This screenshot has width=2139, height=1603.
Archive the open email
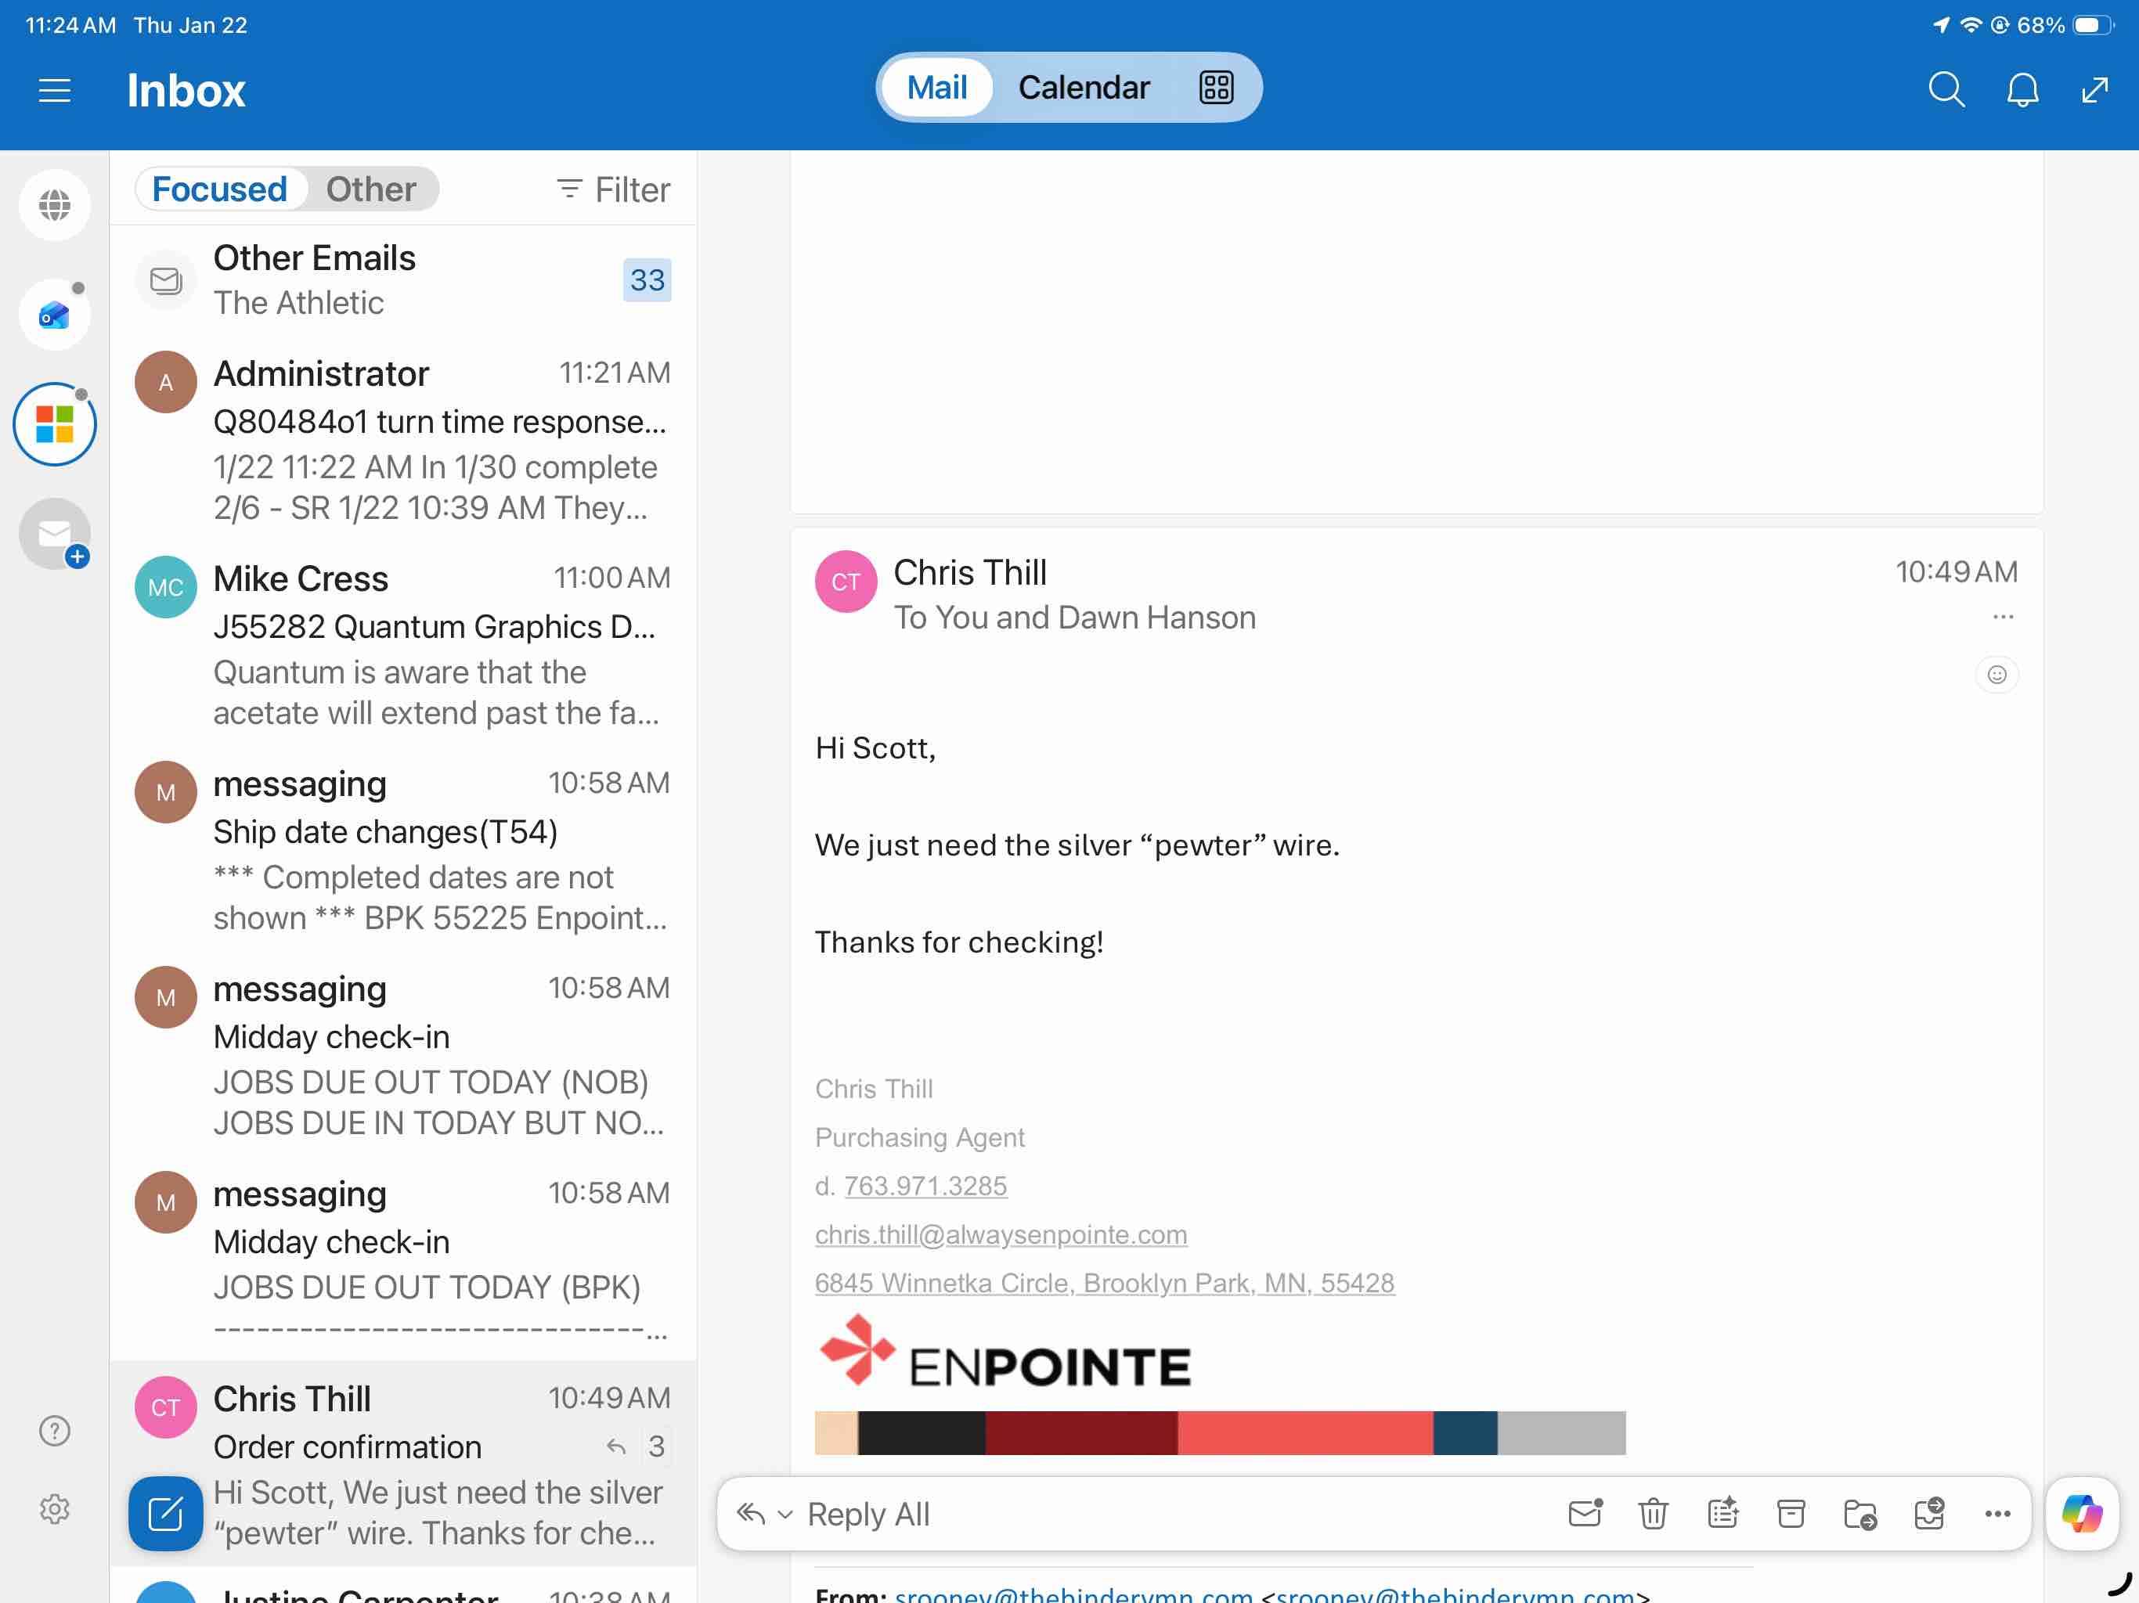pyautogui.click(x=1791, y=1513)
